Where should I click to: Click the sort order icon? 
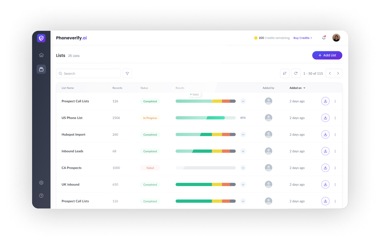[285, 74]
